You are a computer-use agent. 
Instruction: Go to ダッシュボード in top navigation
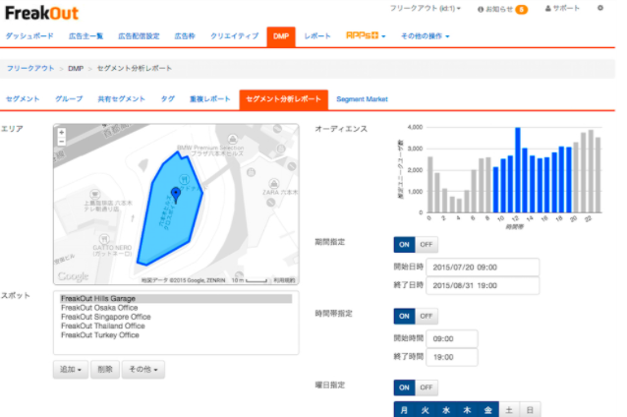pyautogui.click(x=29, y=36)
